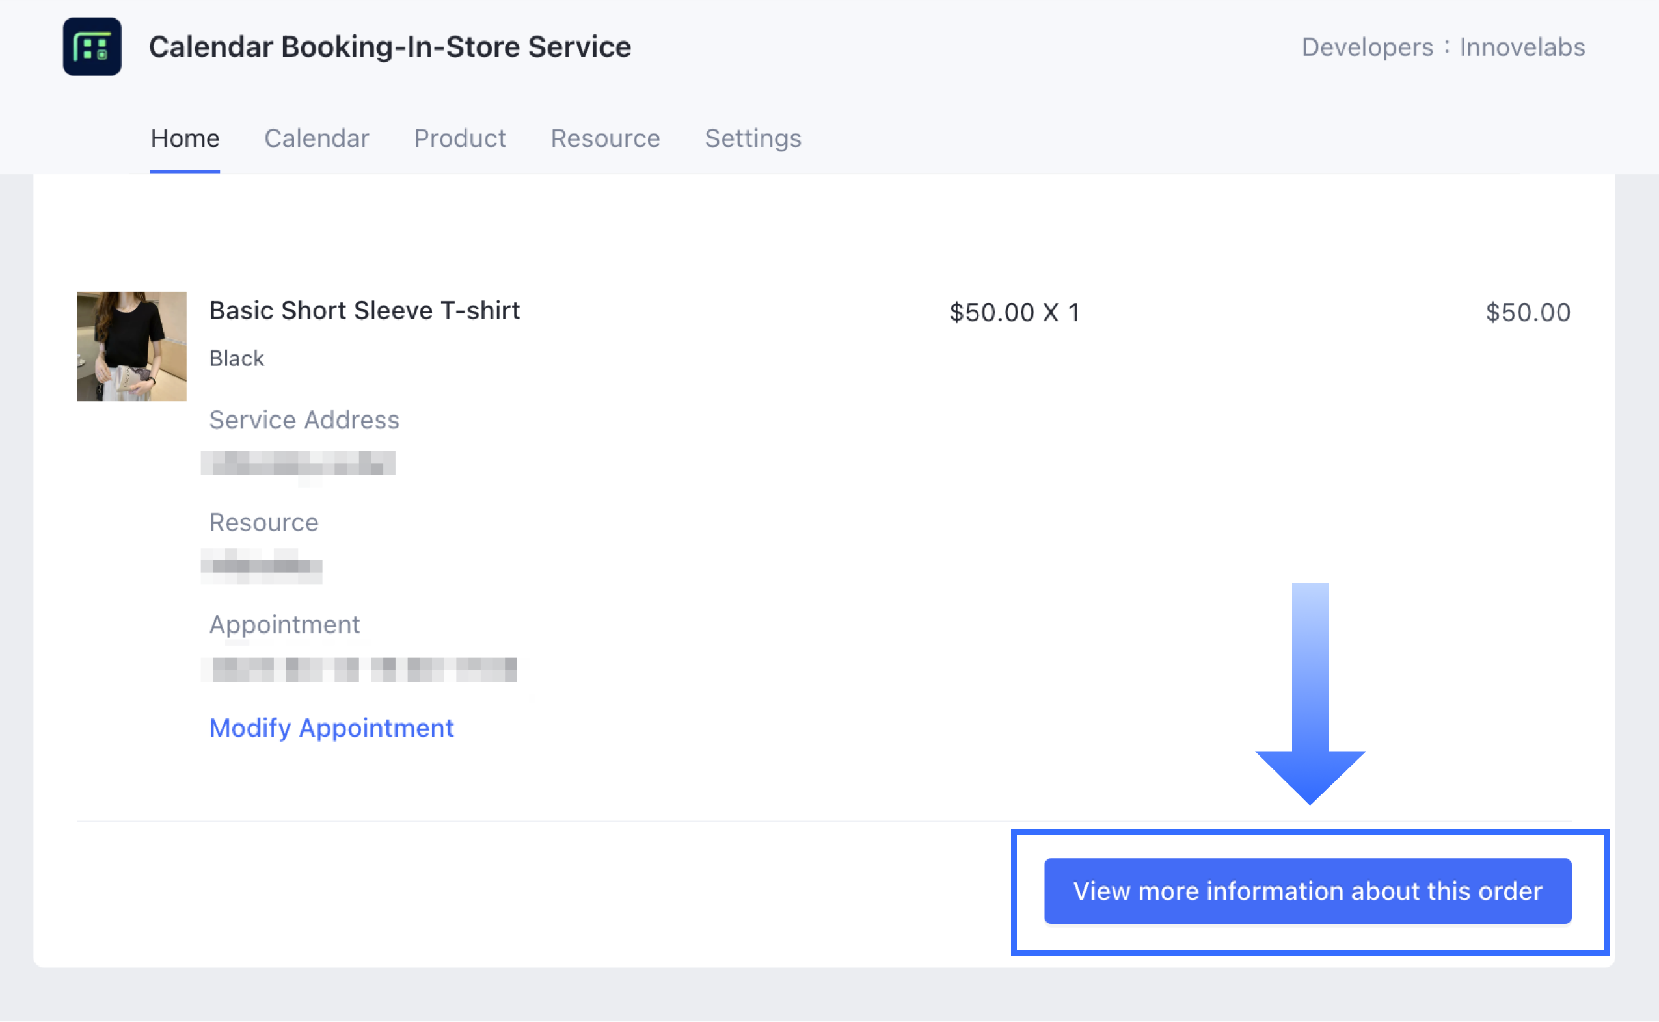Image resolution: width=1659 pixels, height=1022 pixels.
Task: Click the blurred Service Address value
Action: point(298,464)
